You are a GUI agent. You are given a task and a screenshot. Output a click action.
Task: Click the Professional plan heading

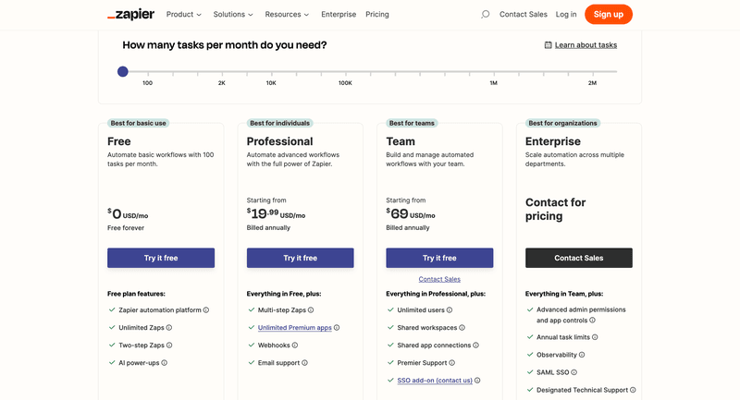(x=280, y=141)
